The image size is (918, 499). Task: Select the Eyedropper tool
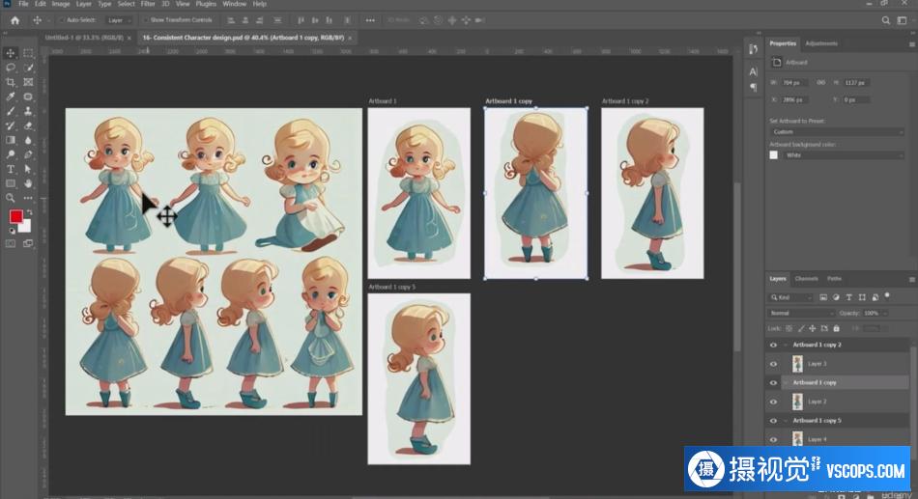coord(11,97)
